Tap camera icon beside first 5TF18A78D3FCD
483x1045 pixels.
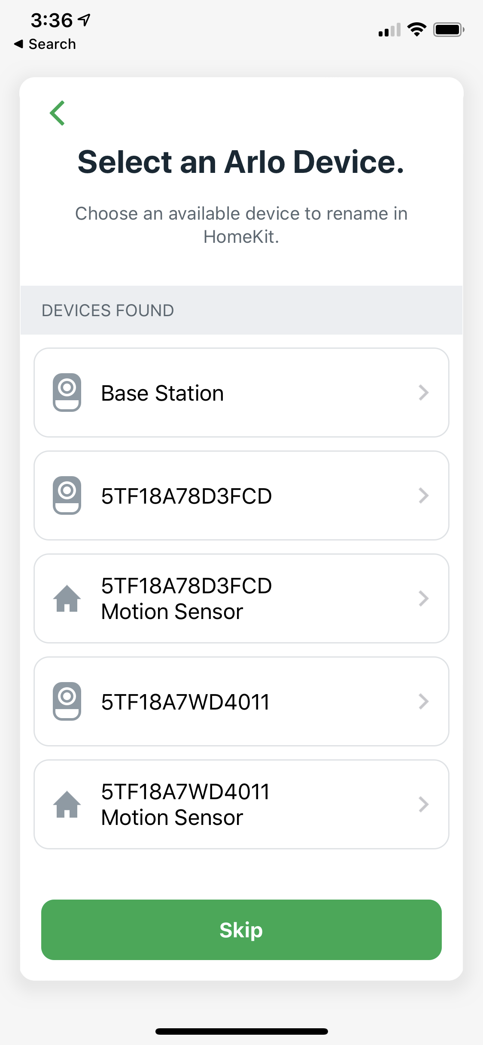67,495
